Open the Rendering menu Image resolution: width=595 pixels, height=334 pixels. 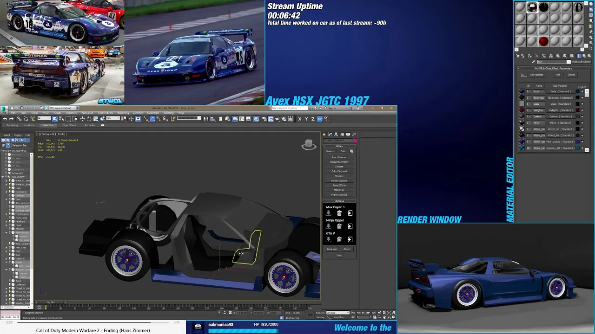(123, 113)
